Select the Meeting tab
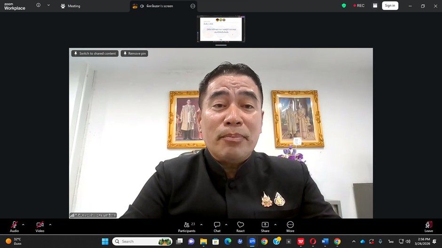This screenshot has width=442, height=248. [71, 6]
